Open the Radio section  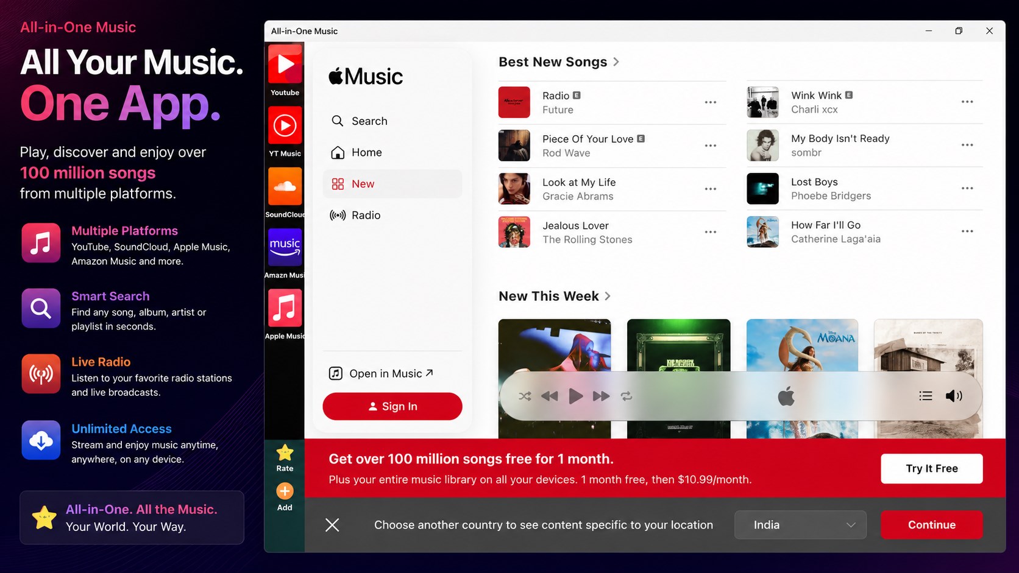(392, 216)
